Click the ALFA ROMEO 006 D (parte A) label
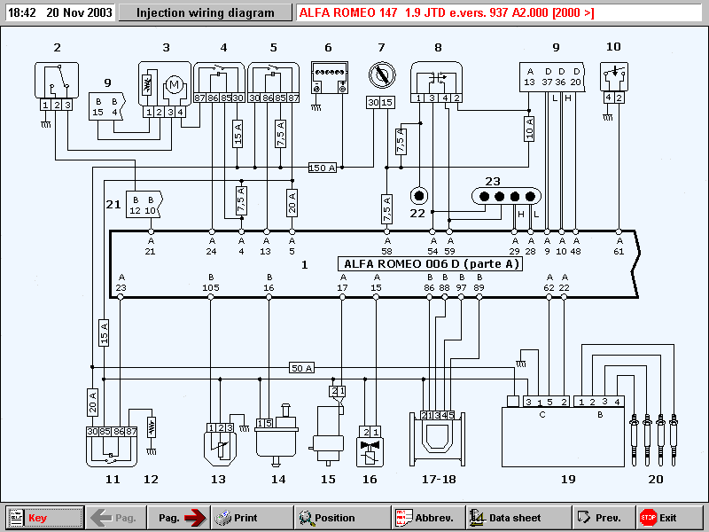709x532 pixels. pyautogui.click(x=431, y=263)
